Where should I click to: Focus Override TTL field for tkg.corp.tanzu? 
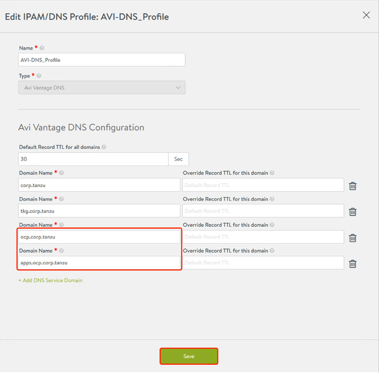[263, 211]
